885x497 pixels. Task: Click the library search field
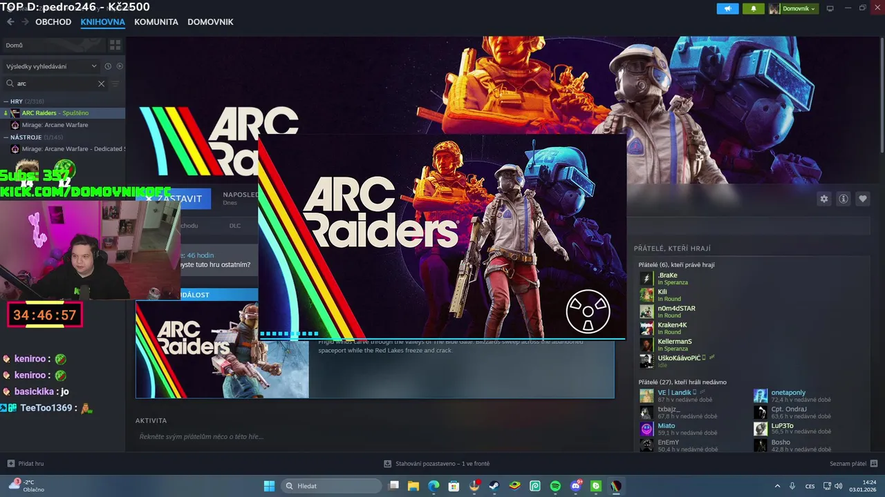pos(55,84)
